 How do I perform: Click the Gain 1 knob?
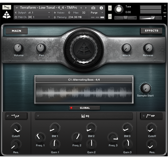55,144
